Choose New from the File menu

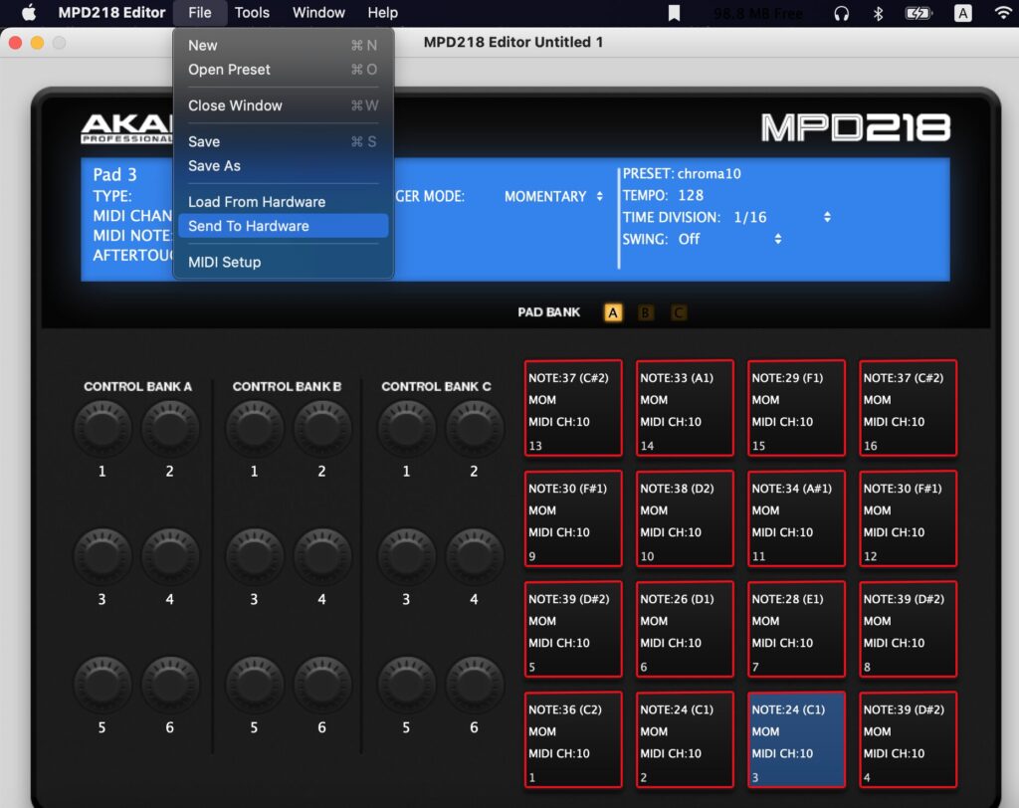pyautogui.click(x=283, y=46)
